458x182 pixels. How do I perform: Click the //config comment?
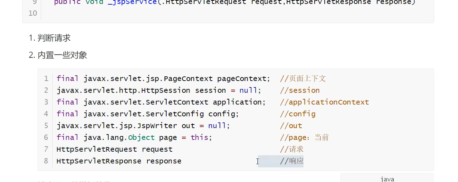click(297, 114)
